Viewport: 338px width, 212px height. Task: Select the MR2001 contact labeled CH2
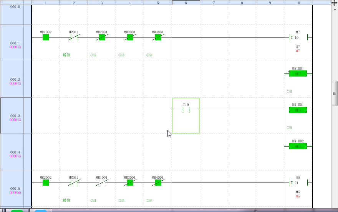click(102, 38)
